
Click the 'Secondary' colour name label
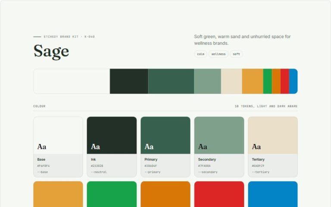click(x=207, y=159)
